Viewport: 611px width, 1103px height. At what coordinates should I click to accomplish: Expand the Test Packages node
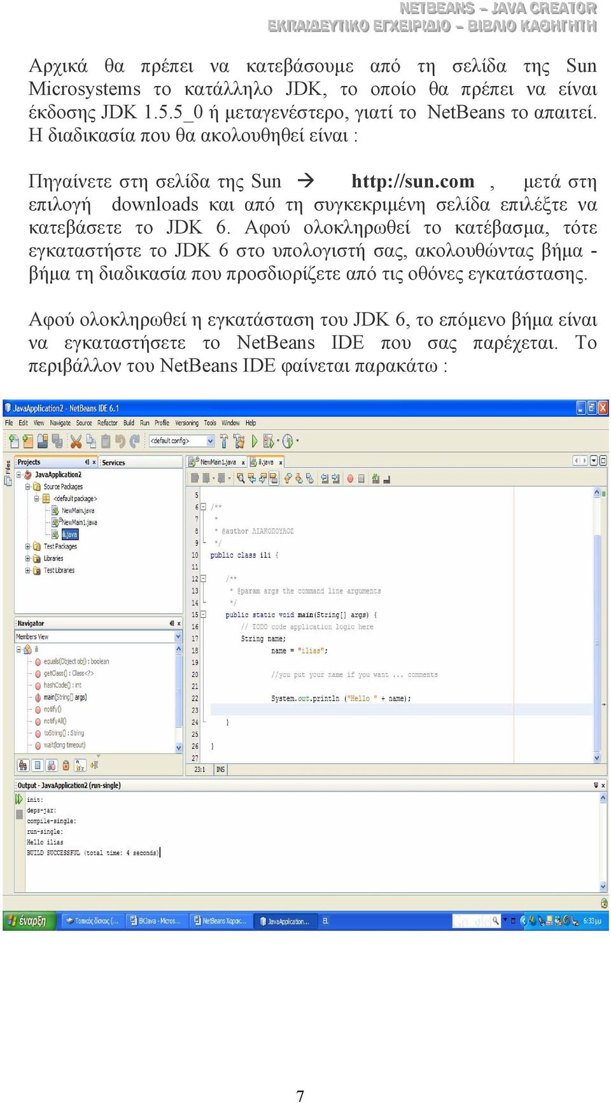(x=28, y=546)
